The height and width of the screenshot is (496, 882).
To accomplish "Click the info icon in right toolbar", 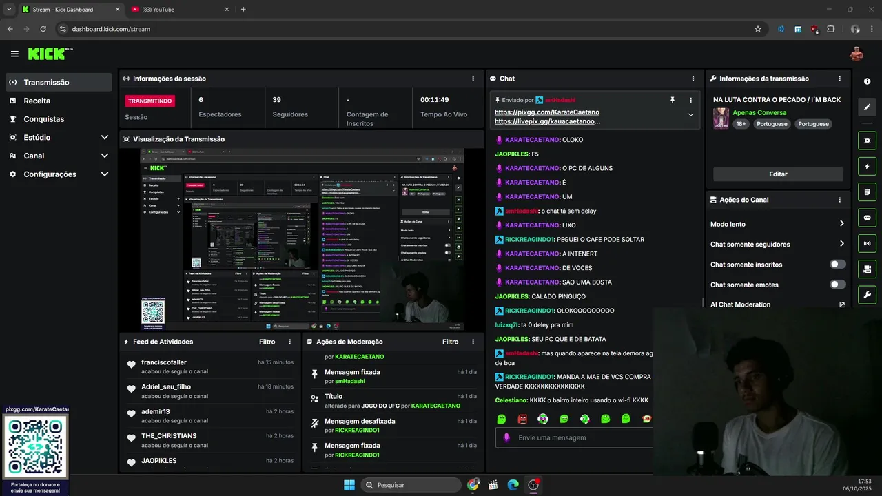I will [x=867, y=81].
